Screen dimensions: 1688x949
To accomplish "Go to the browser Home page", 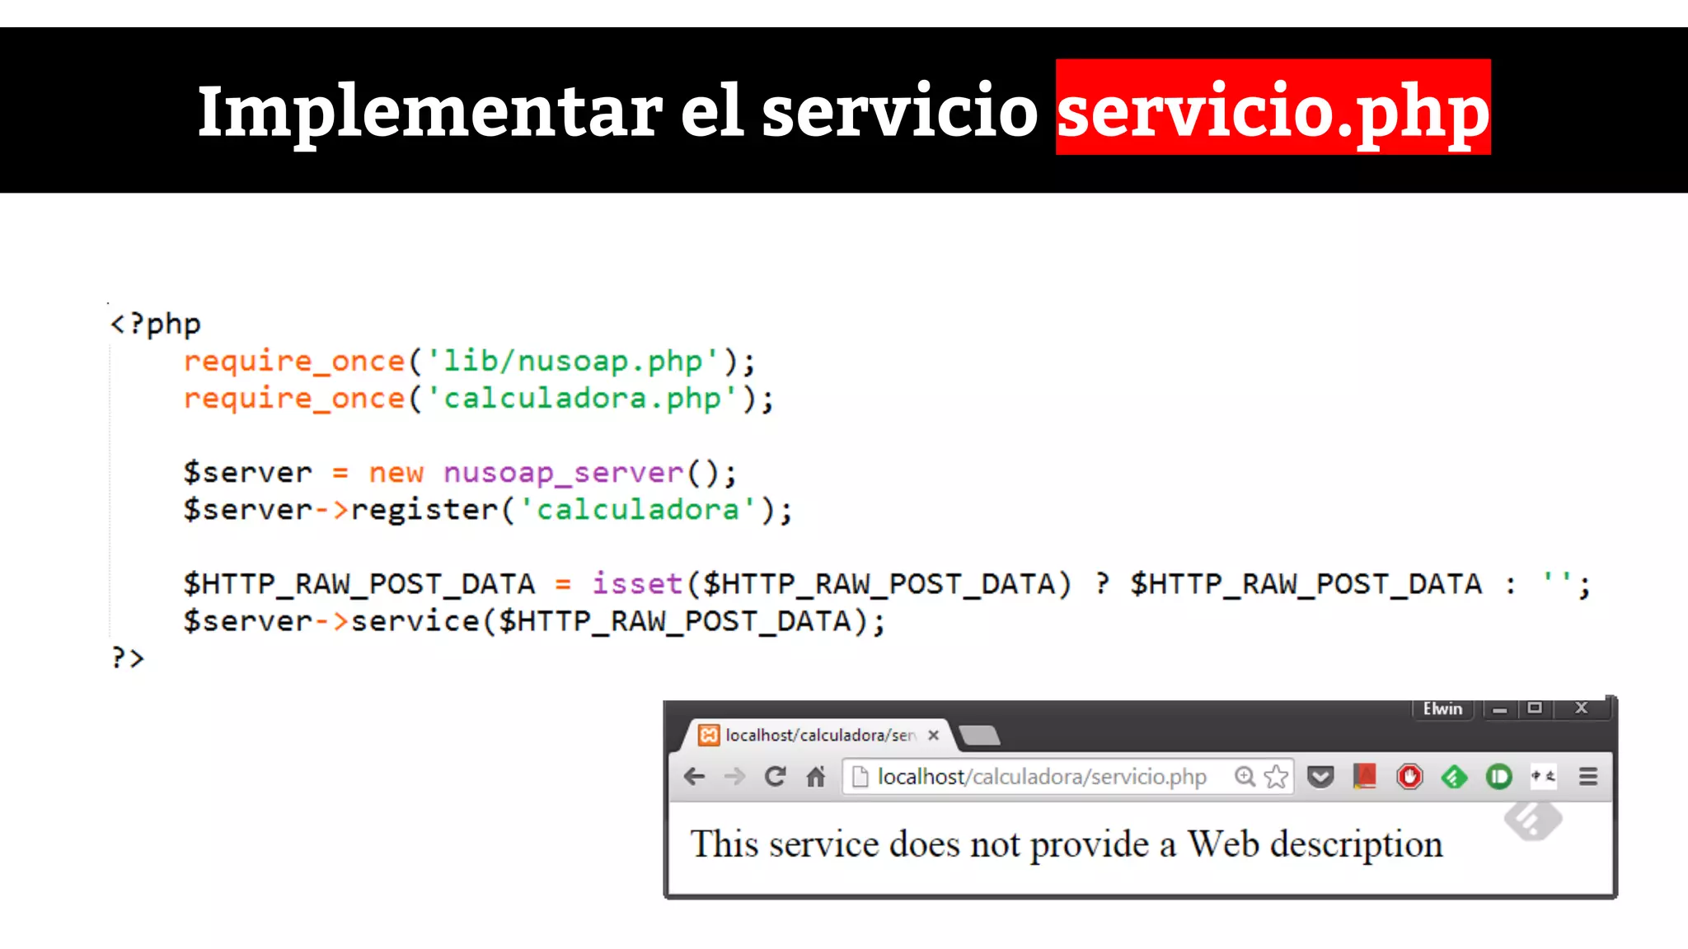I will [x=816, y=776].
